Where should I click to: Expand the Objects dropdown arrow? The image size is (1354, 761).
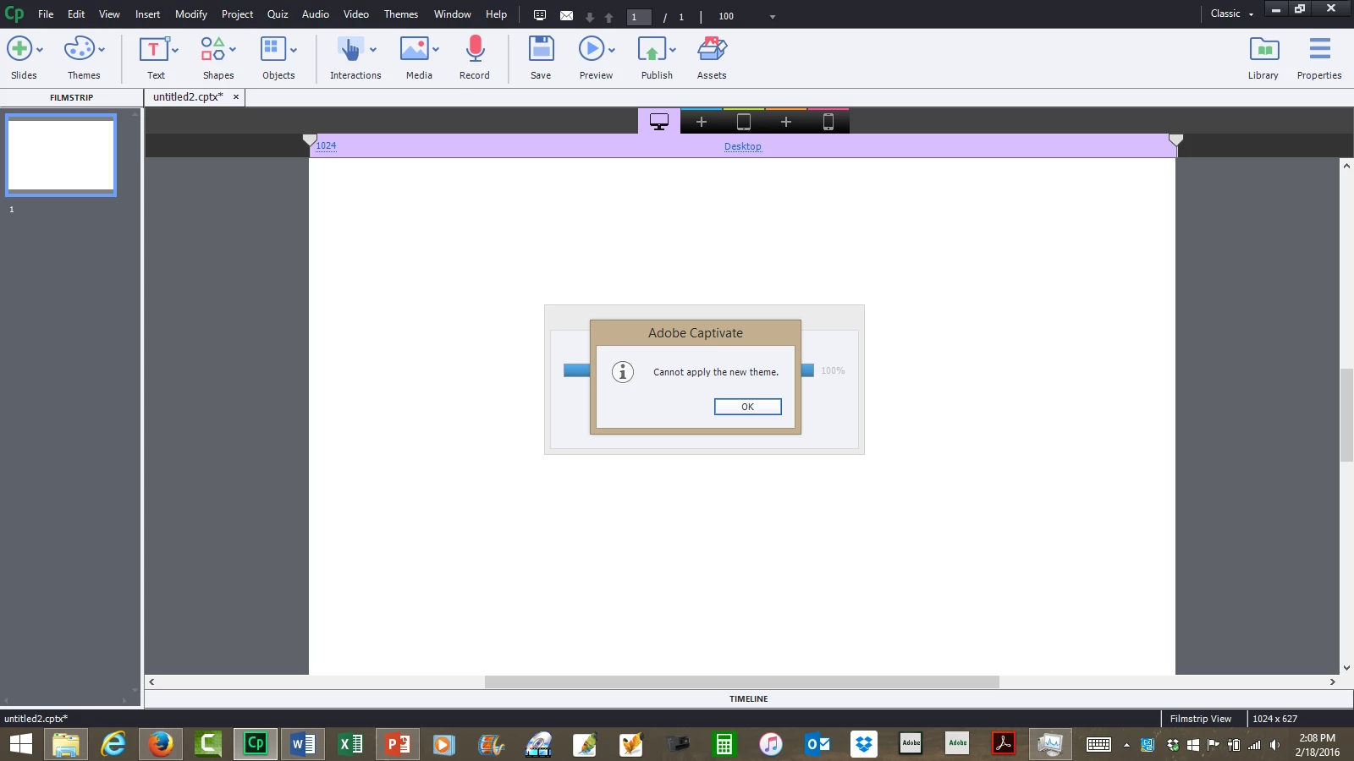294,50
